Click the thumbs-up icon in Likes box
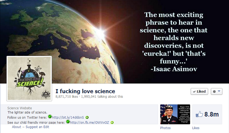 (x=199, y=114)
